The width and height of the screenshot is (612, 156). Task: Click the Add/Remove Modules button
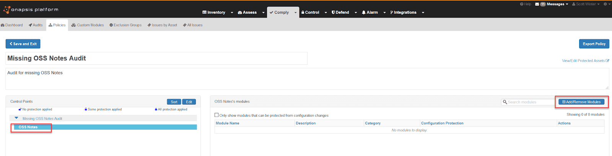point(581,102)
